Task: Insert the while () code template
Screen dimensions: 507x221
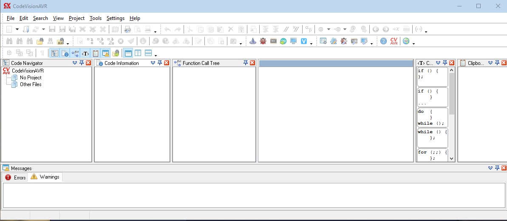Action: coord(432,137)
